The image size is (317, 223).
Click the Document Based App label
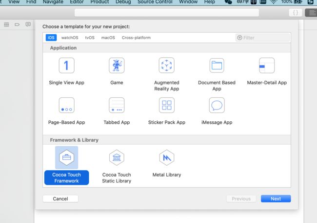[217, 86]
